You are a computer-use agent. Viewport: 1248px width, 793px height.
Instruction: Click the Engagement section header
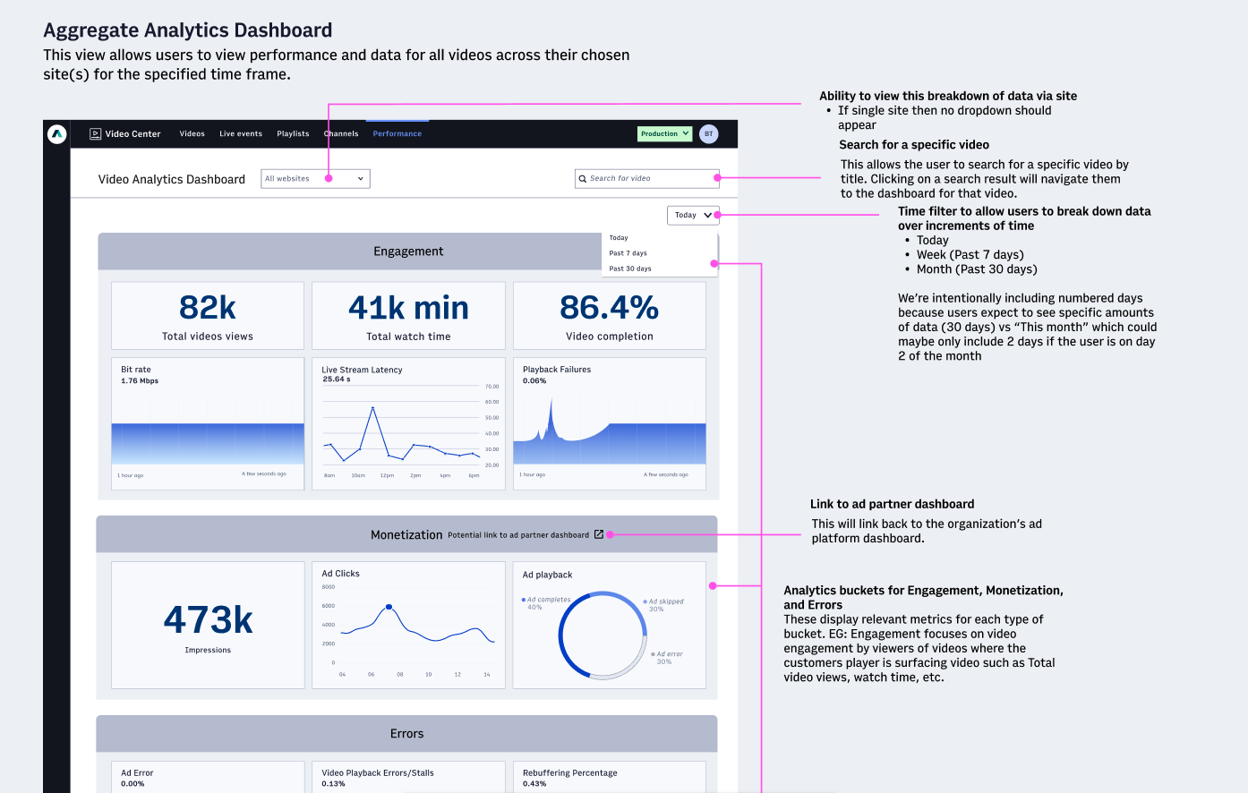click(x=408, y=252)
